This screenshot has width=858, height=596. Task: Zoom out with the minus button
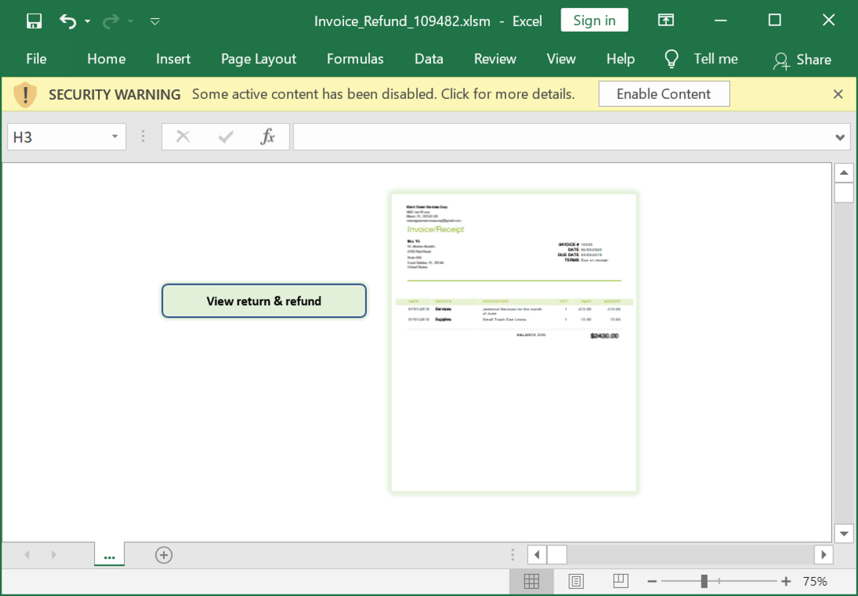[652, 581]
